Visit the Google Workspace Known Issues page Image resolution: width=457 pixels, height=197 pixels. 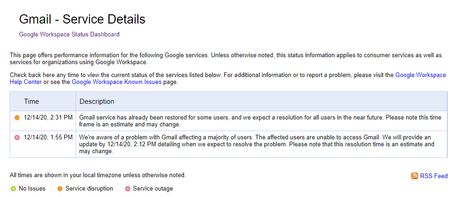coord(117,82)
